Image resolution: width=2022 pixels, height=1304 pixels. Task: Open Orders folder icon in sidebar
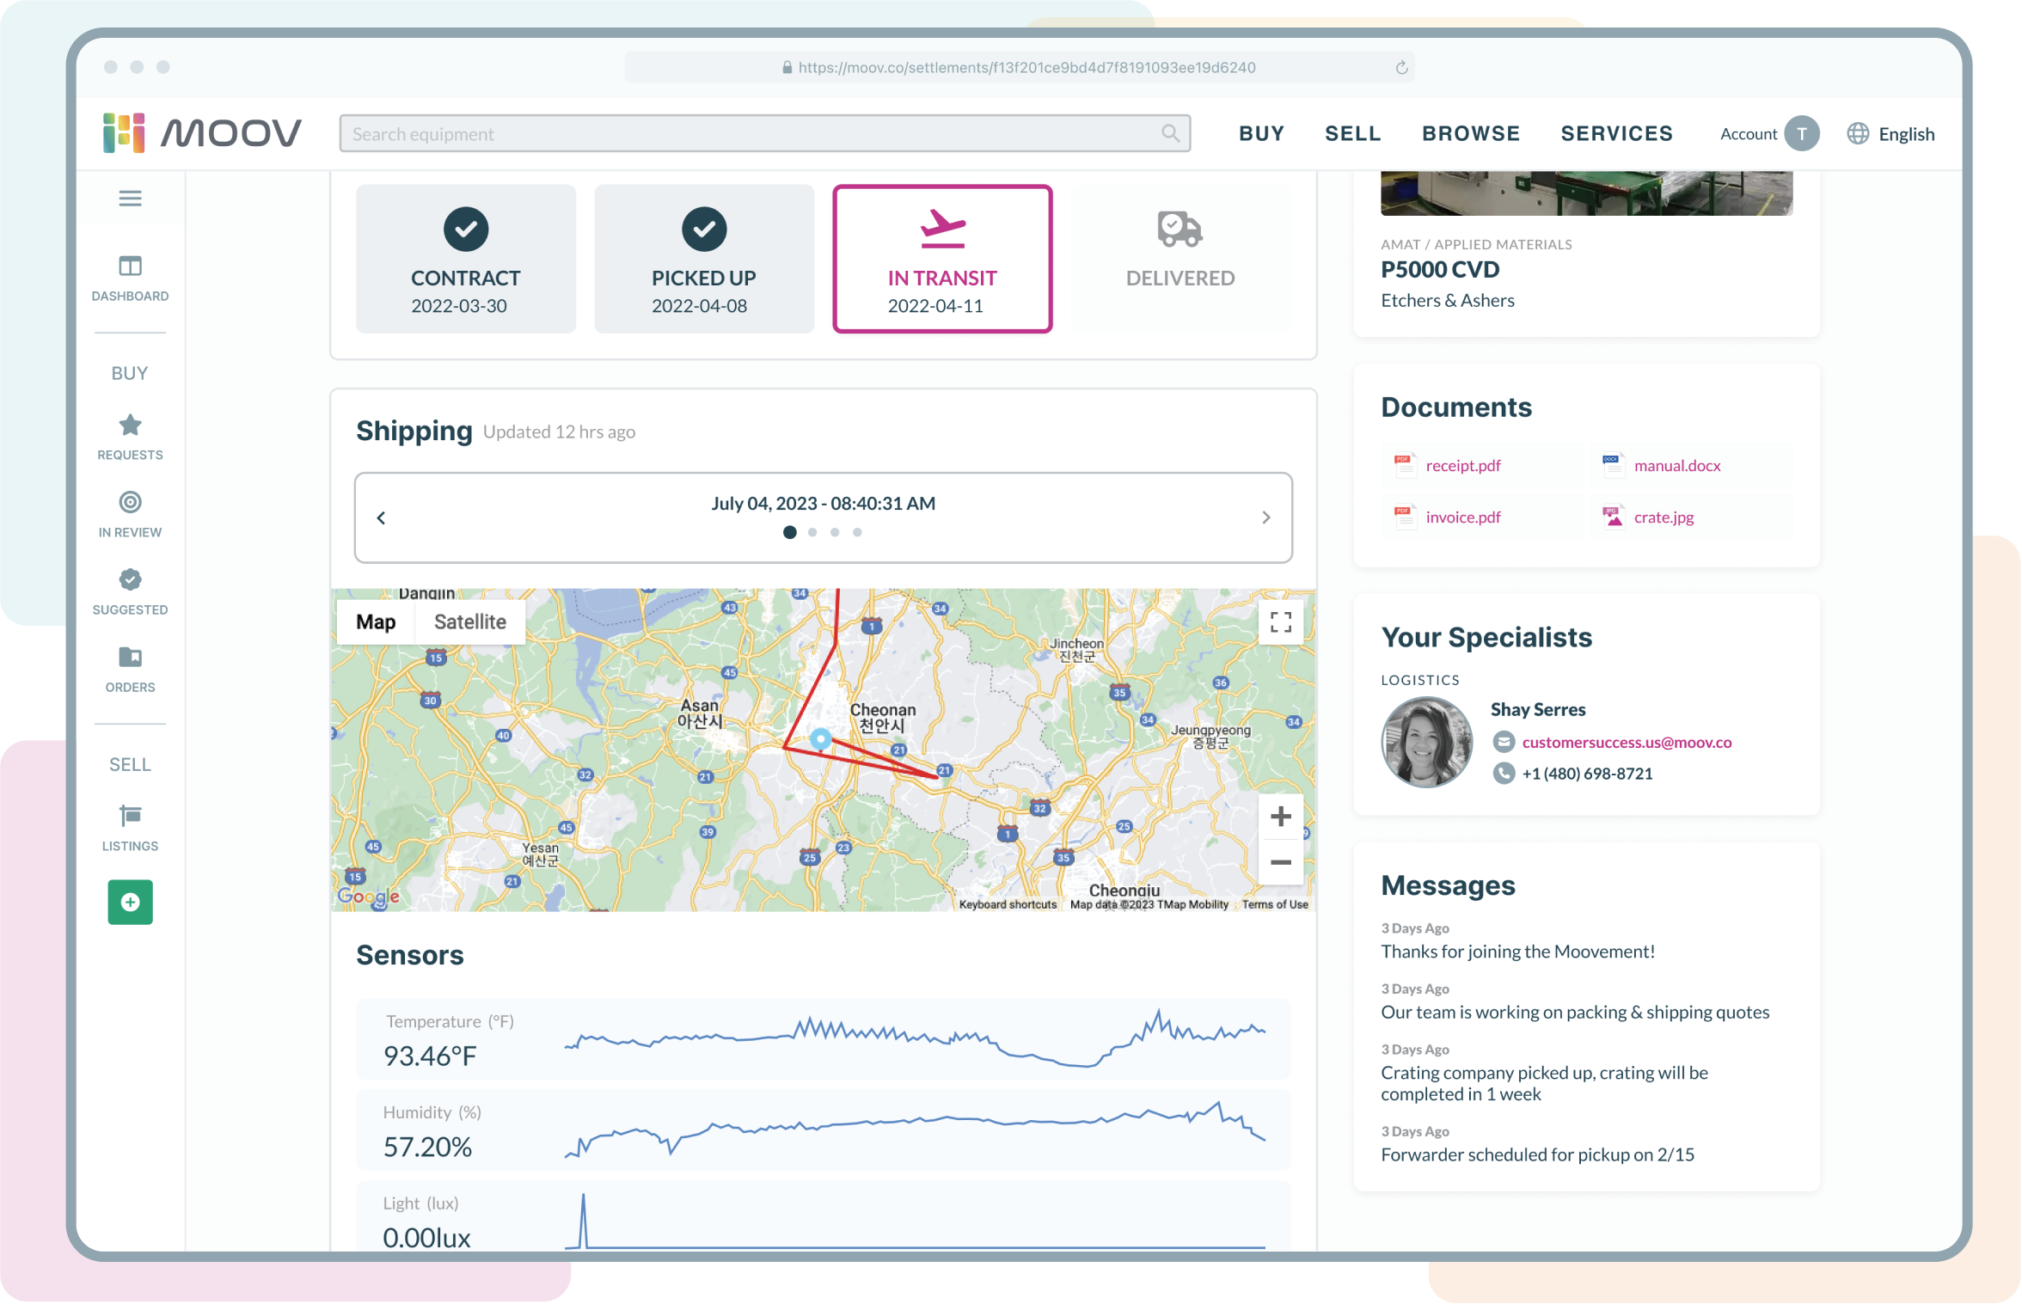pyautogui.click(x=130, y=657)
